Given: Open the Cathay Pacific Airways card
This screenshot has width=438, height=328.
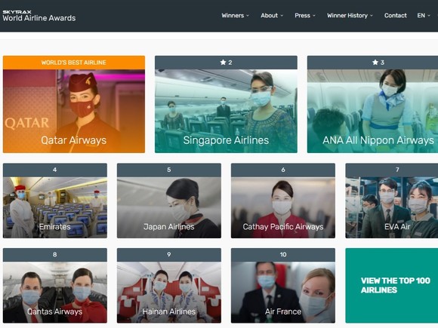Looking at the screenshot, I should pos(283,201).
